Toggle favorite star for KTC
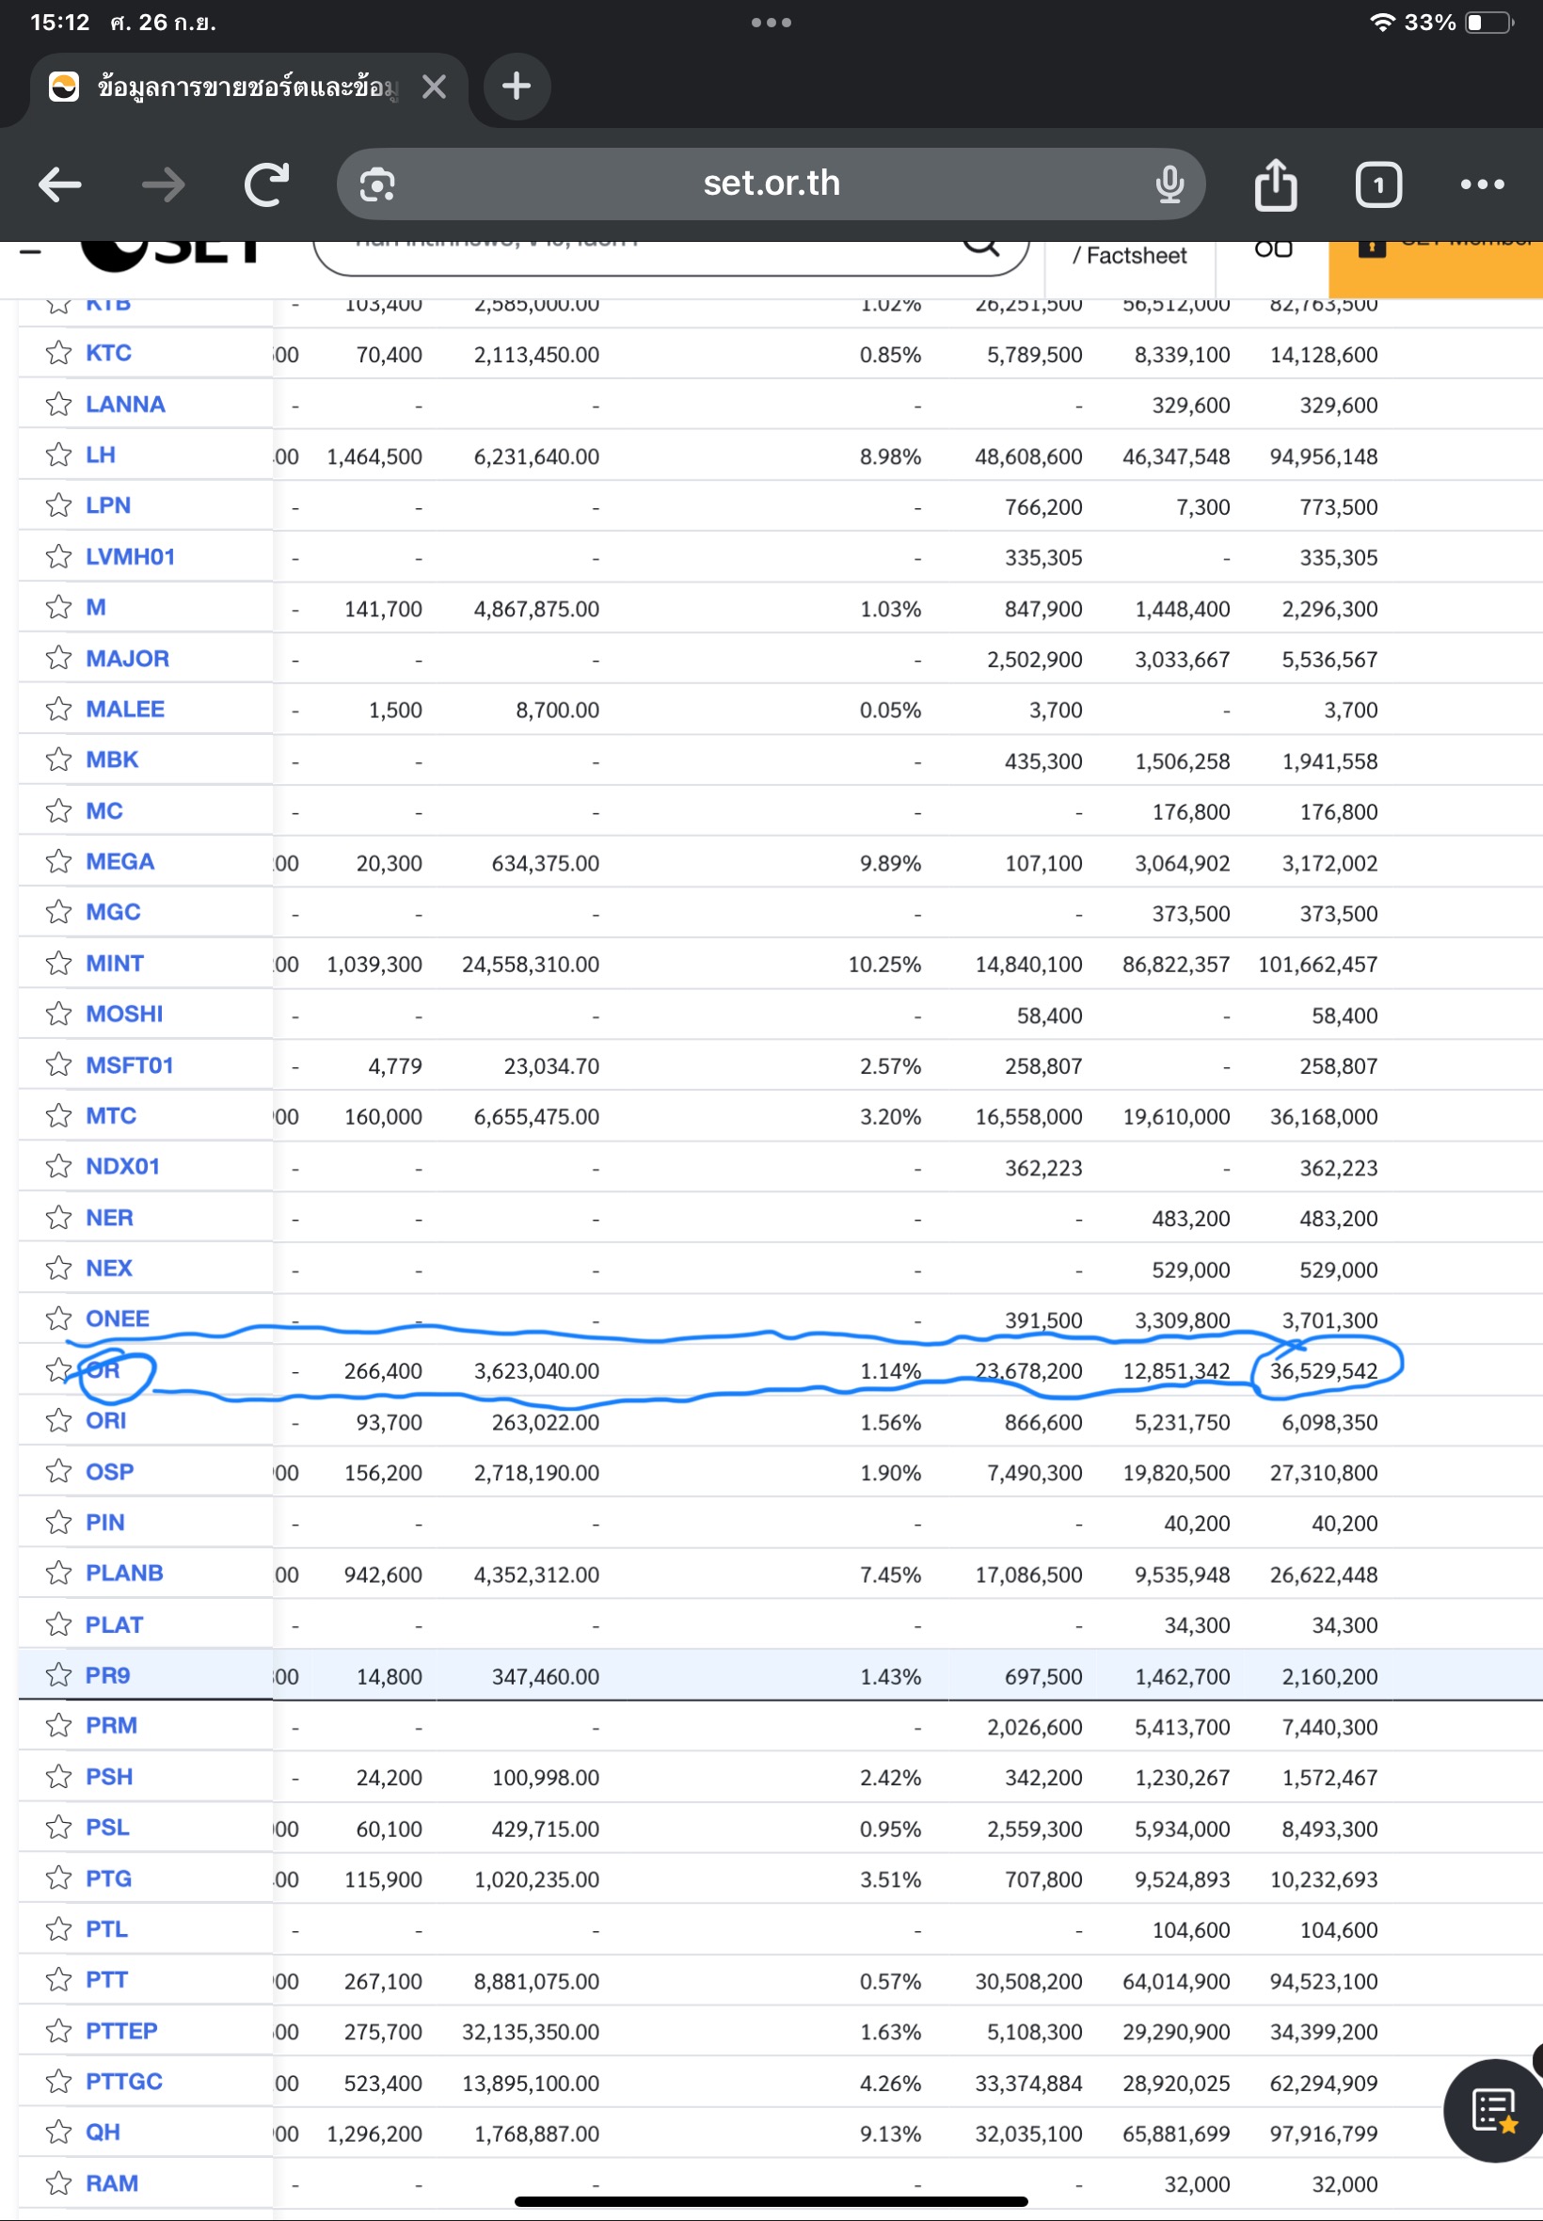 [59, 353]
